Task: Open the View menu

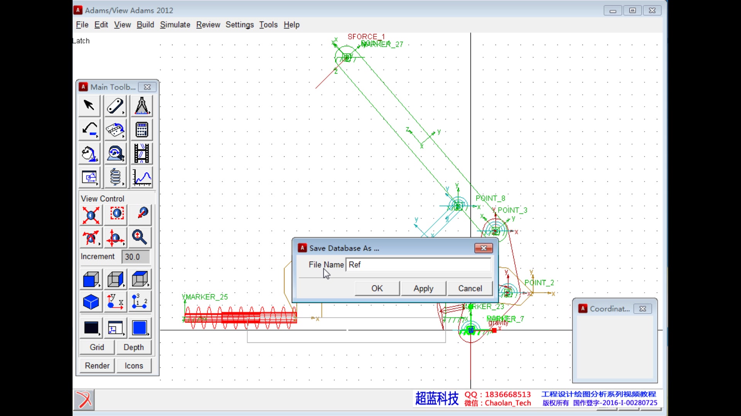Action: click(122, 25)
